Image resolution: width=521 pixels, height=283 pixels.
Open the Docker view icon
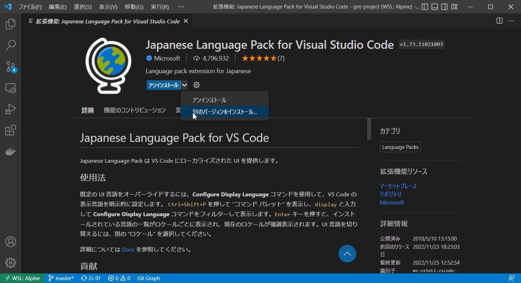(x=10, y=152)
